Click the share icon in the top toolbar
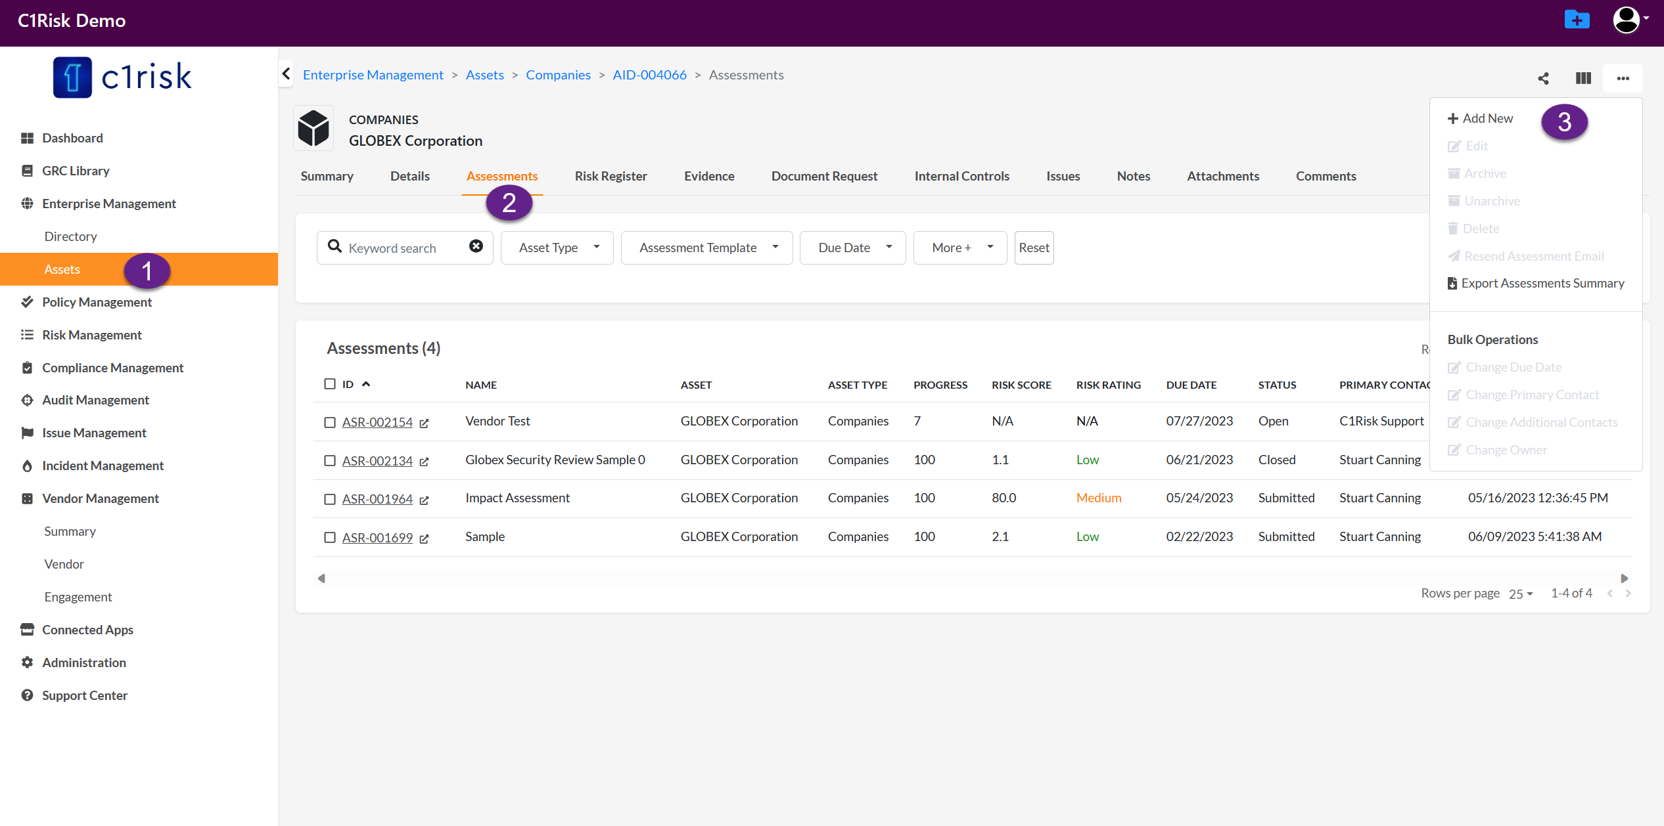The height and width of the screenshot is (826, 1664). point(1543,79)
